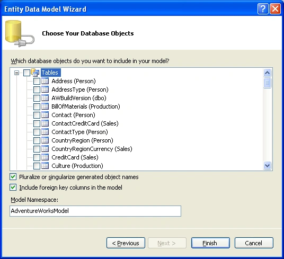Click the table icon beside CreditCard (Sales)
This screenshot has height=259, width=284.
pyautogui.click(x=45, y=157)
